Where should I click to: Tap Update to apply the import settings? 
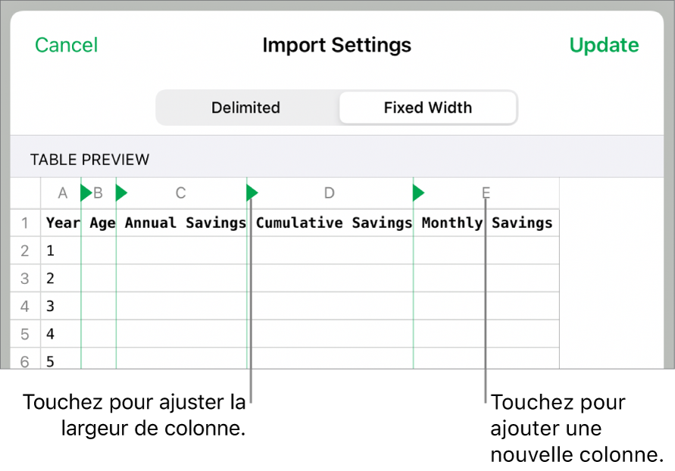click(x=604, y=45)
